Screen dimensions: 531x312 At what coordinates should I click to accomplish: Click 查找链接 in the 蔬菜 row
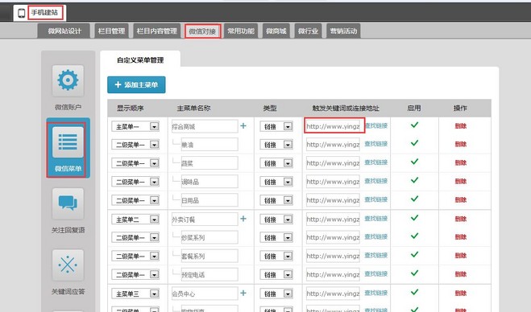[376, 162]
